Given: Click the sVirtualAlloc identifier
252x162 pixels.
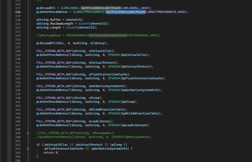Looking at the screenshot, I should click(100, 51).
